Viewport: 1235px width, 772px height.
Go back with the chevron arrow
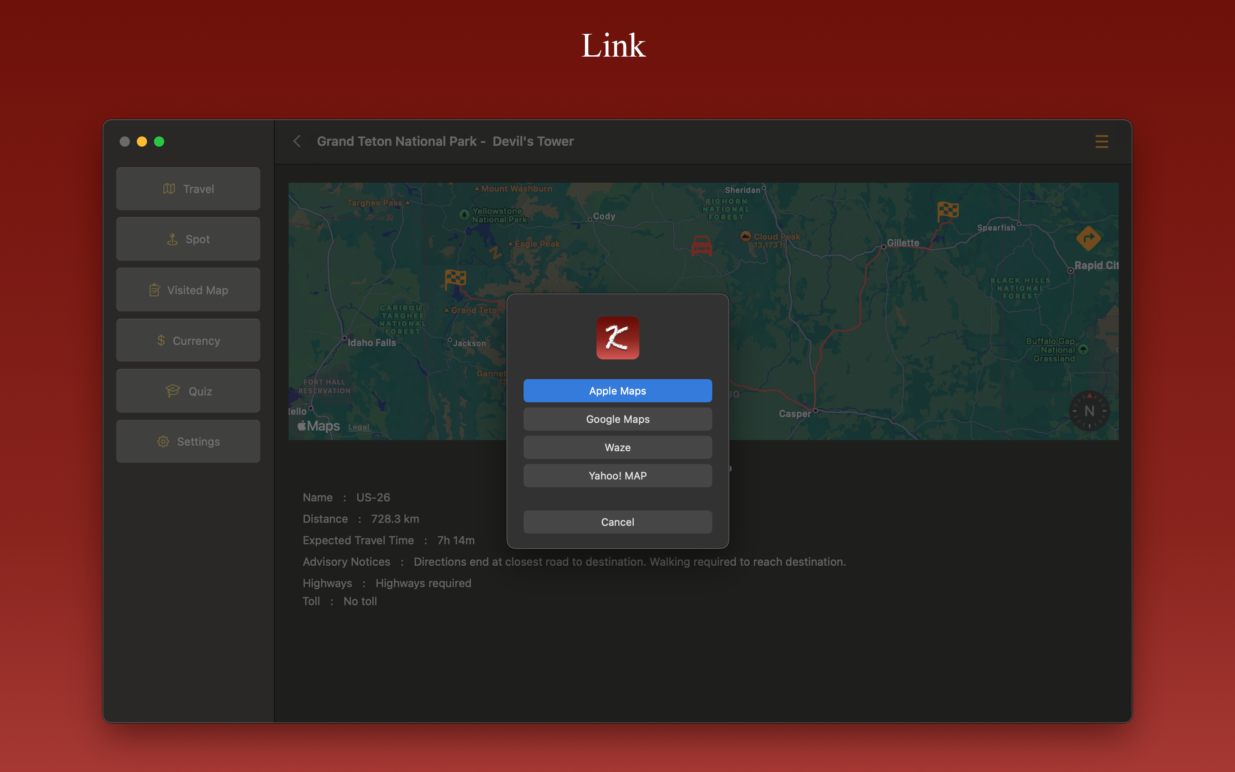[297, 142]
